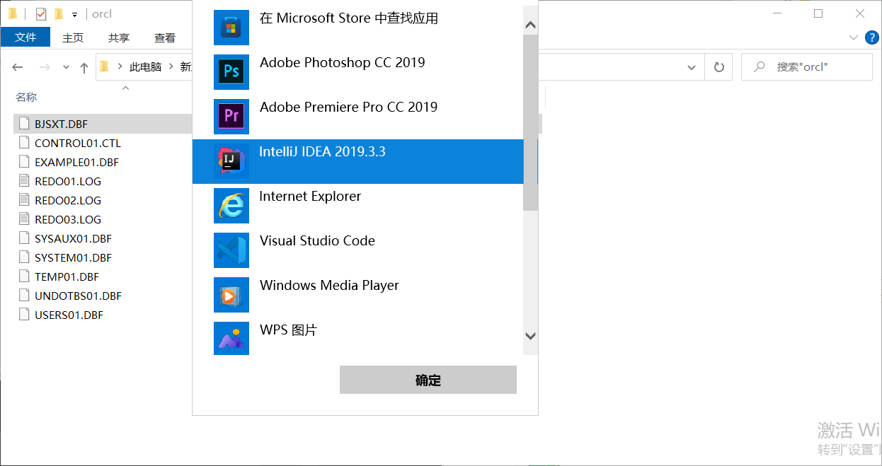Image resolution: width=882 pixels, height=466 pixels.
Task: Select the Microsoft Store app icon
Action: tap(231, 28)
